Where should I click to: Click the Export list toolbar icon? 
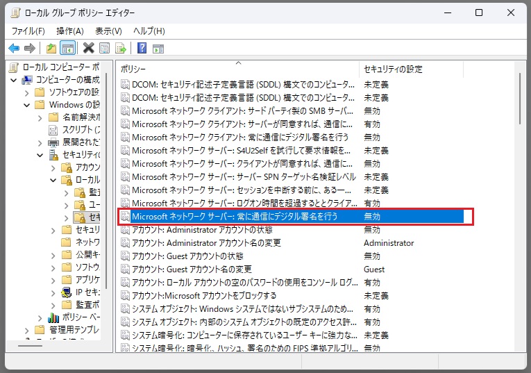tap(121, 48)
